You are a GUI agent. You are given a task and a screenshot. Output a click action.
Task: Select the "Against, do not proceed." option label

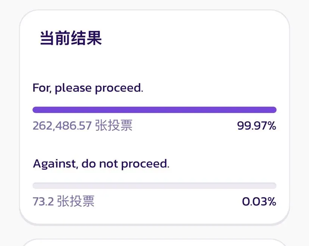(101, 164)
